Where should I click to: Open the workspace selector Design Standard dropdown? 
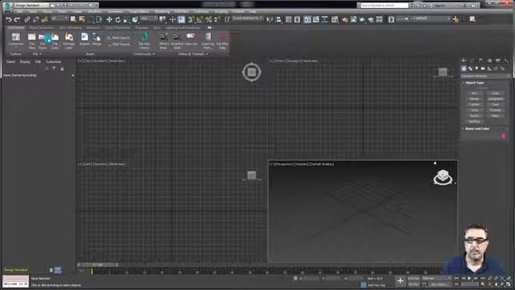(31, 6)
